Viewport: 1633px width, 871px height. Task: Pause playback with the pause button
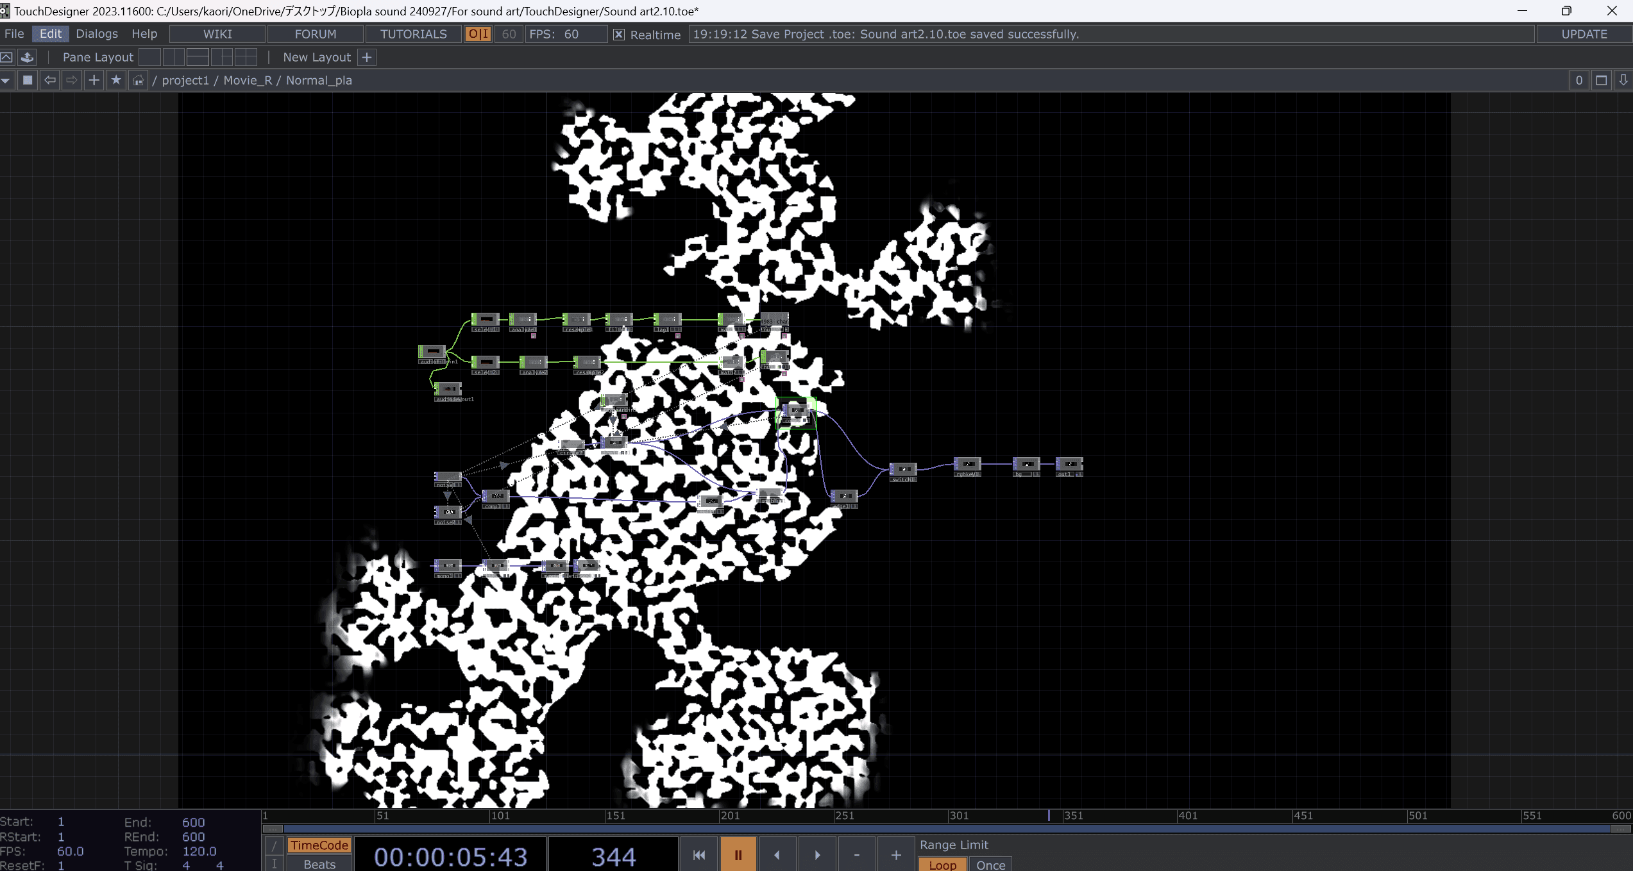738,855
